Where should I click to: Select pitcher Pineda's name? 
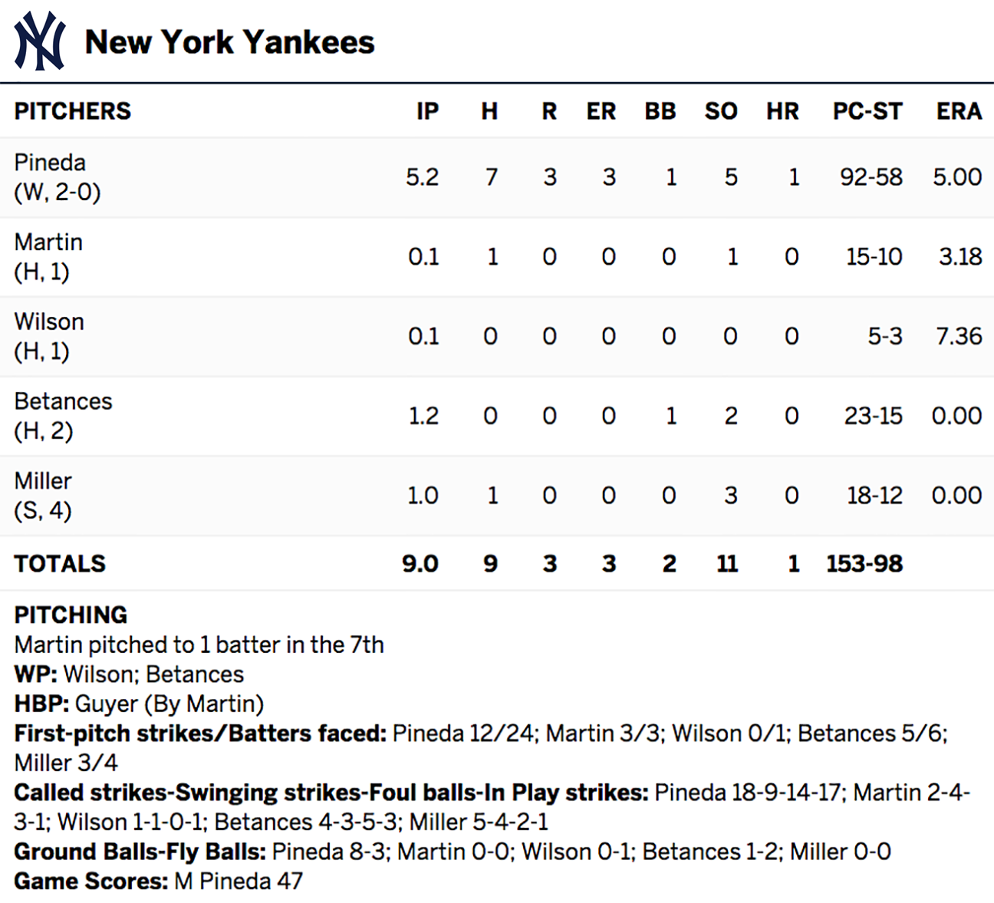click(x=50, y=163)
